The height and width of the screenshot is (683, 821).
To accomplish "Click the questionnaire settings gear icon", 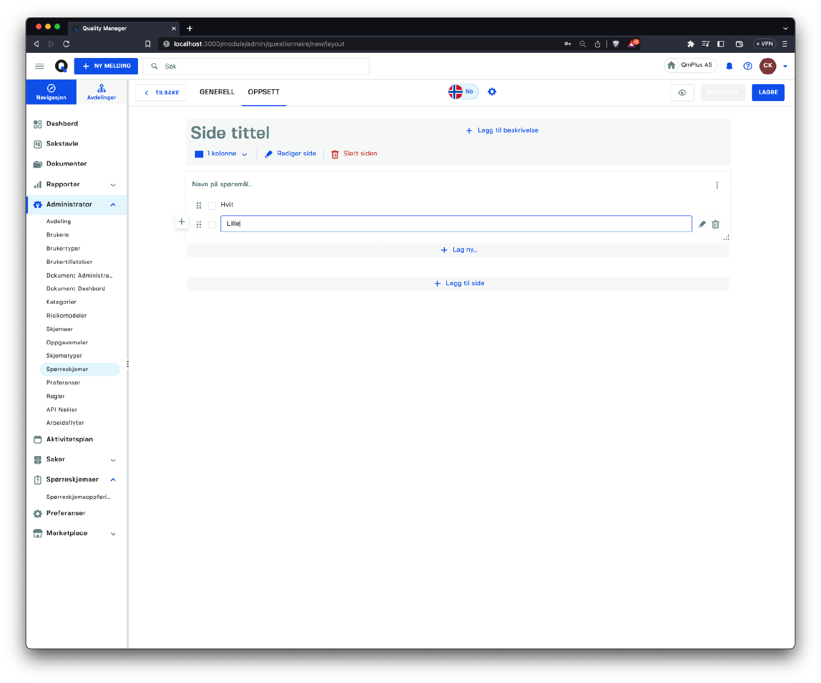I will [492, 92].
